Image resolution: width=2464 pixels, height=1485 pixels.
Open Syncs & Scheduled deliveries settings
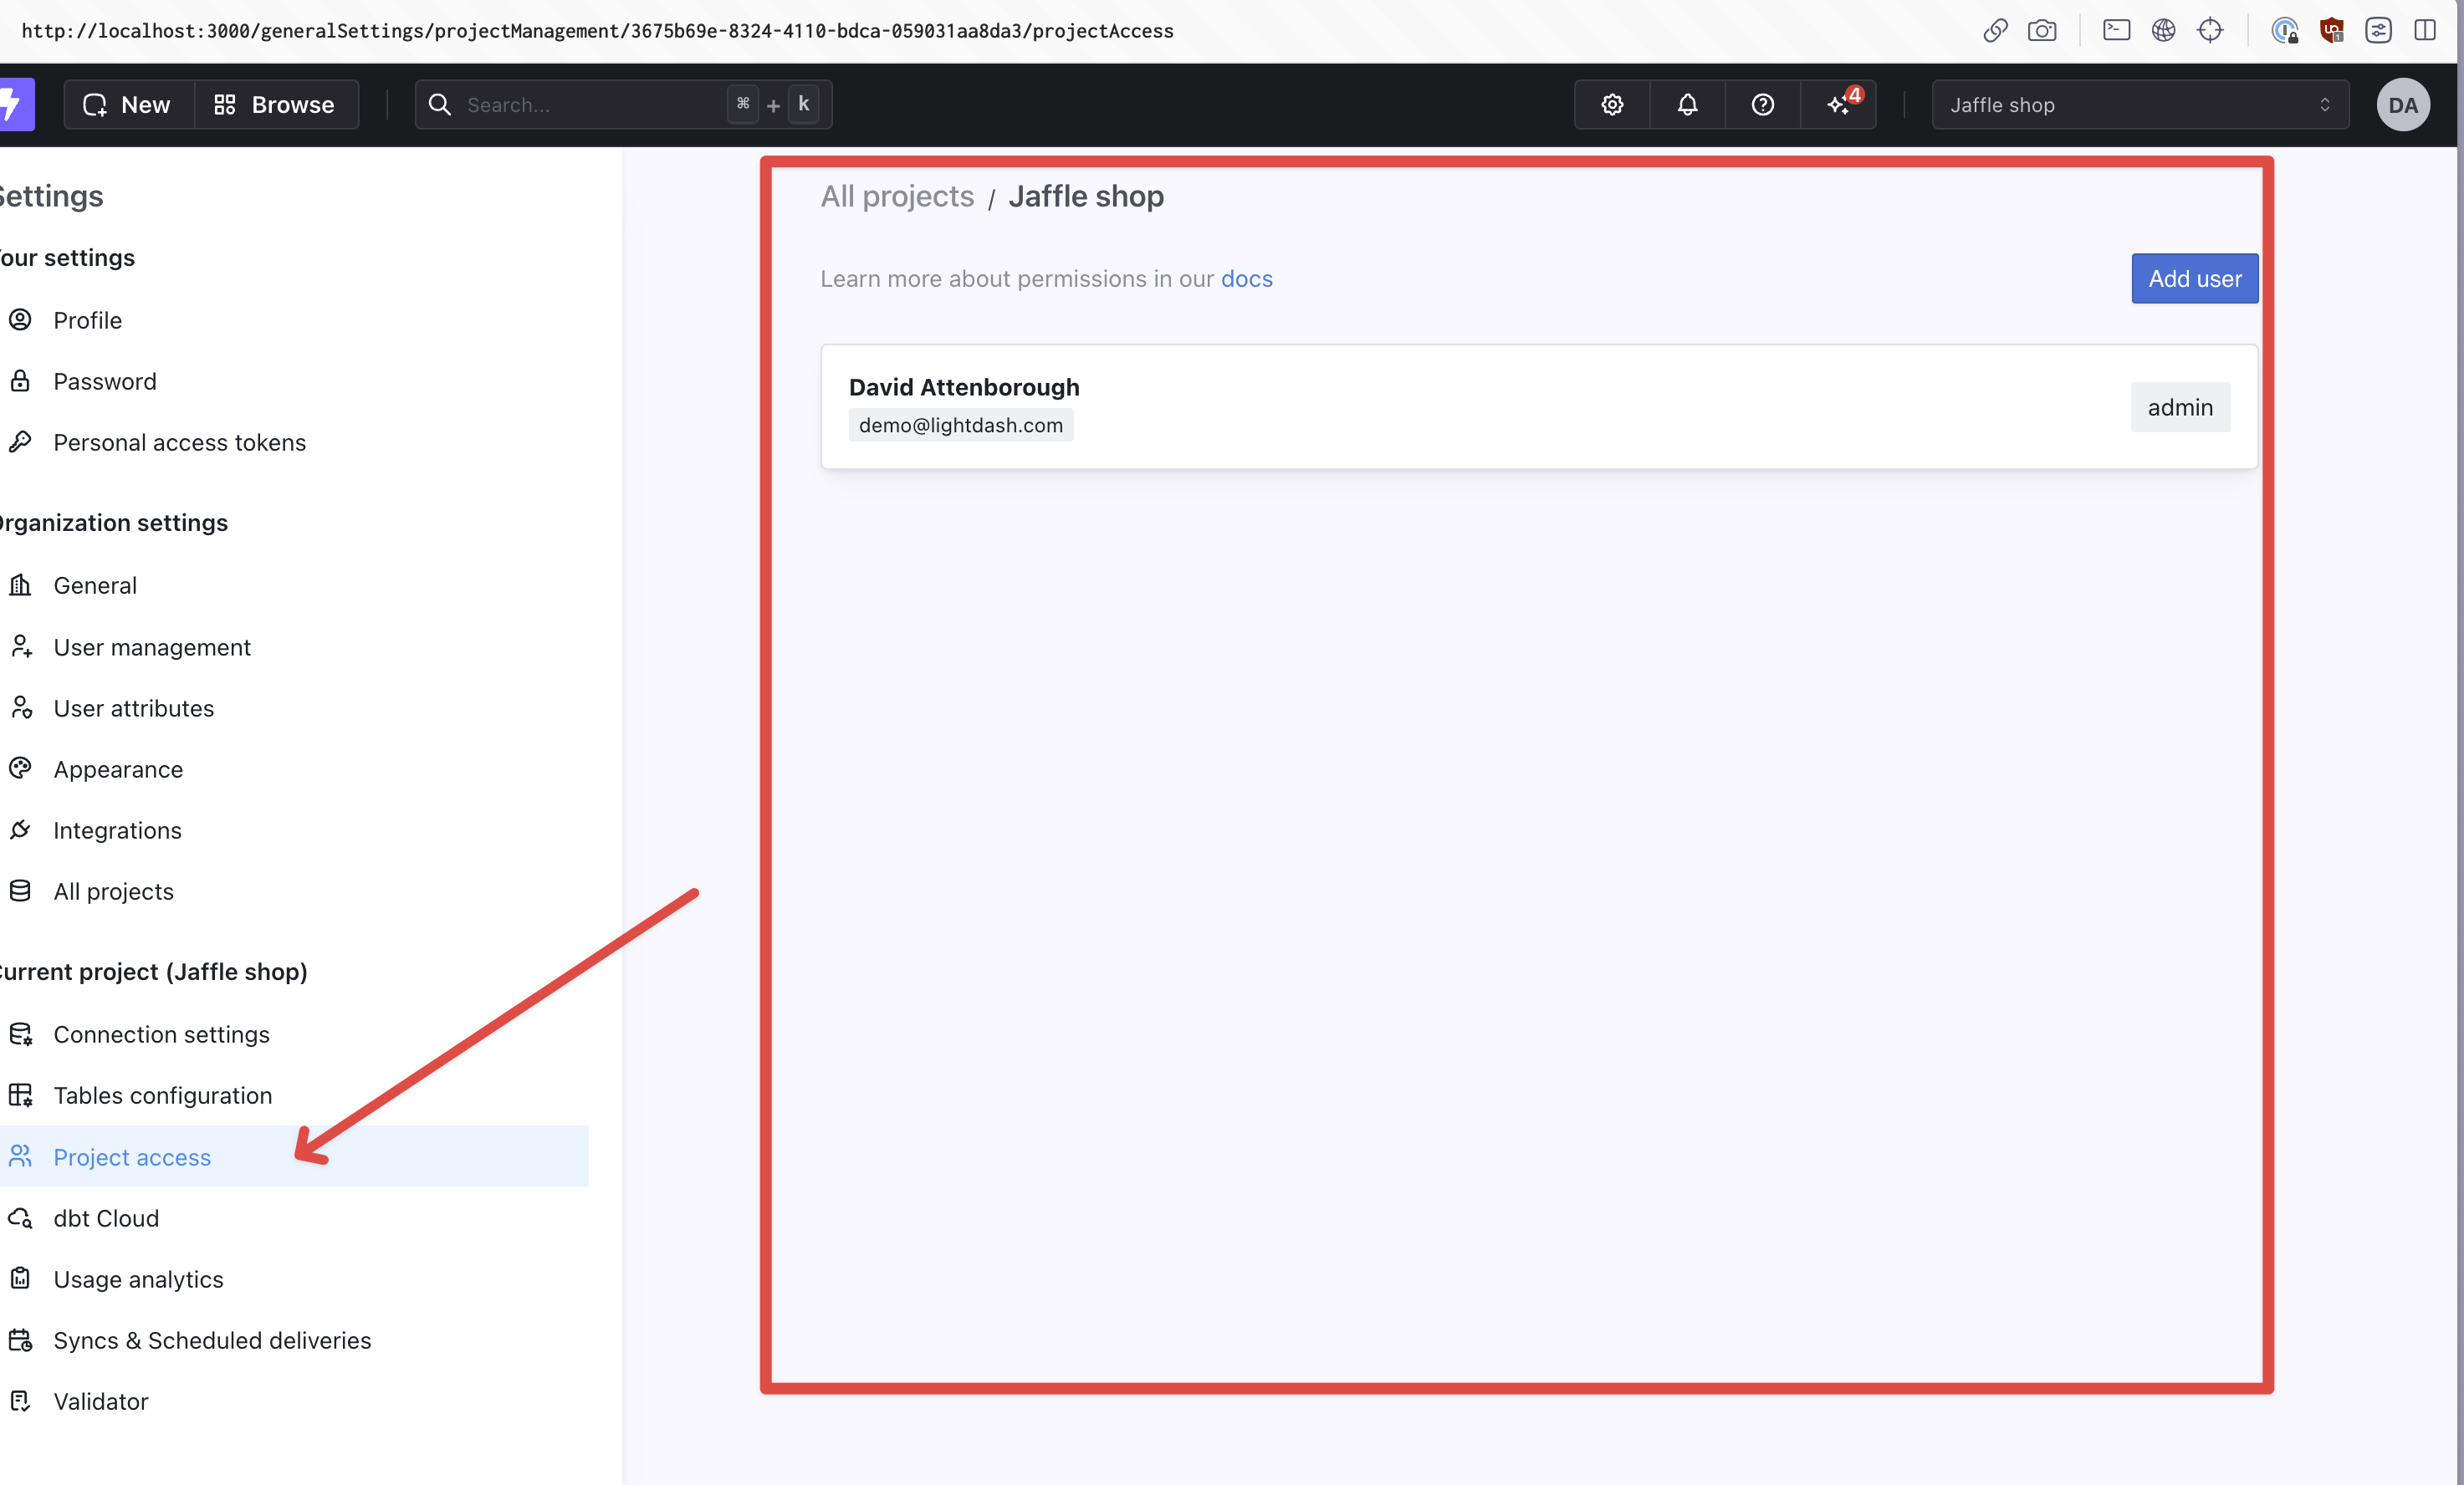pyautogui.click(x=213, y=1340)
